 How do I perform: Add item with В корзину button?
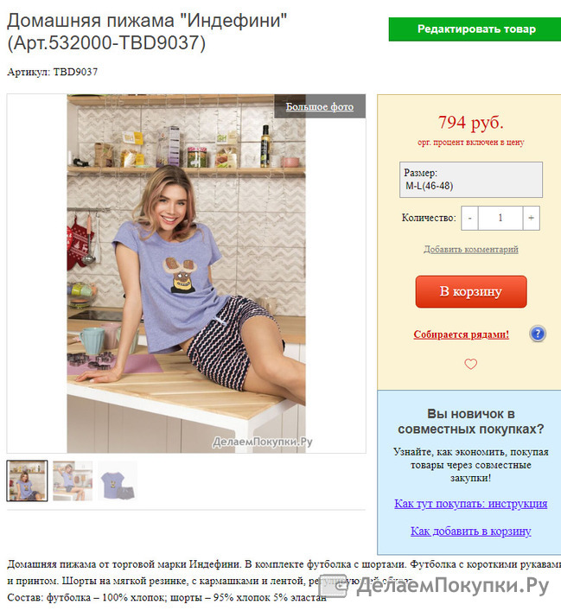pos(471,291)
